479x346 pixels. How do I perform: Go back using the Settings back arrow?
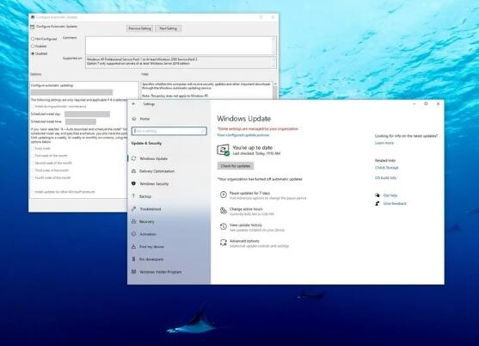click(x=133, y=104)
